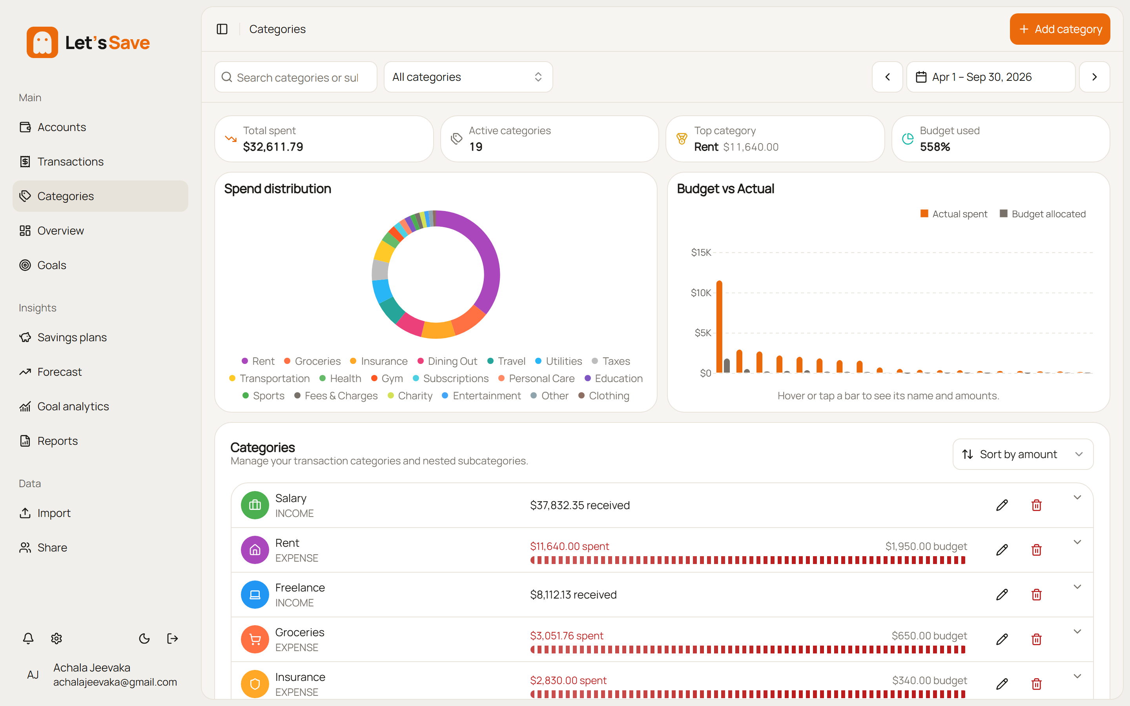Expand the Salary row chevron
This screenshot has width=1130, height=706.
pos(1077,498)
